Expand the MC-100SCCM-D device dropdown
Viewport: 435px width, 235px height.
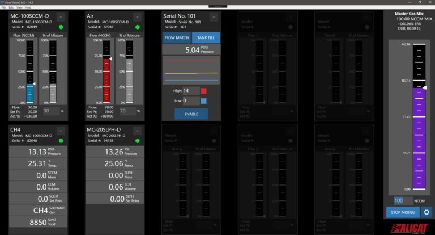[x=61, y=17]
